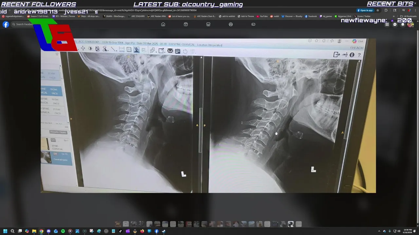Open the reddit bookmark
The height and width of the screenshot is (235, 419).
[x=275, y=16]
